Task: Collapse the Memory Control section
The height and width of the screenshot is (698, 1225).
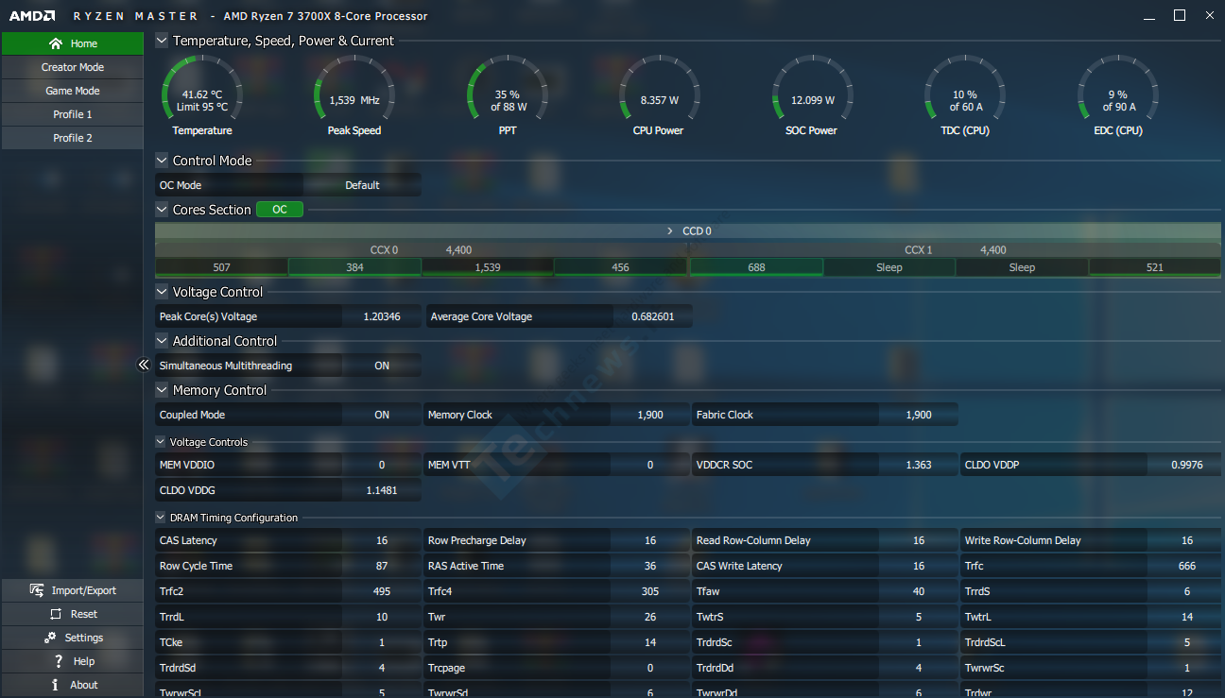Action: [x=162, y=390]
